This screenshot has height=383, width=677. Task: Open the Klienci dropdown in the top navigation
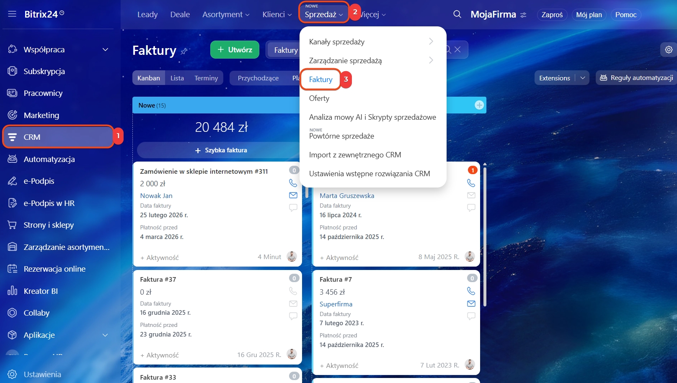(277, 15)
